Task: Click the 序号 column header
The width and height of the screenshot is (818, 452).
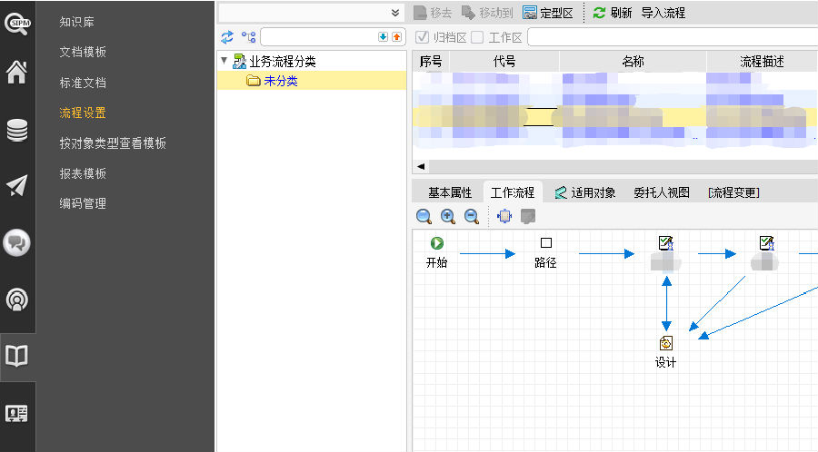Action: [x=431, y=62]
